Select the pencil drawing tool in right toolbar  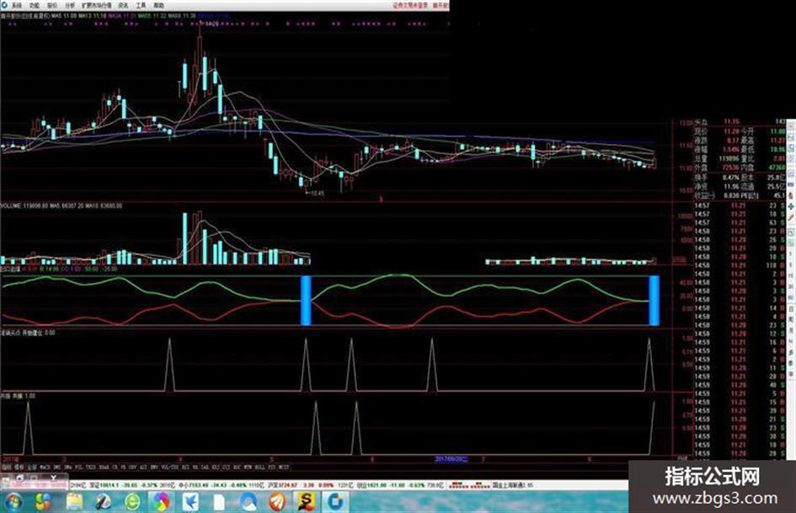tap(790, 218)
